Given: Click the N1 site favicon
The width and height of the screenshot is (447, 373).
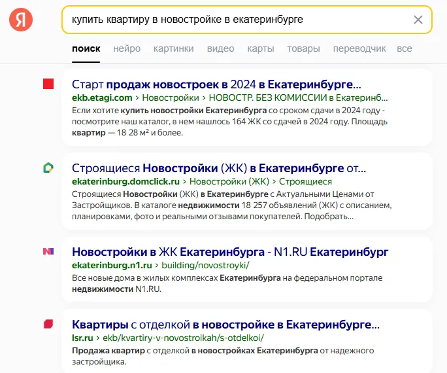Looking at the screenshot, I should point(48,251).
